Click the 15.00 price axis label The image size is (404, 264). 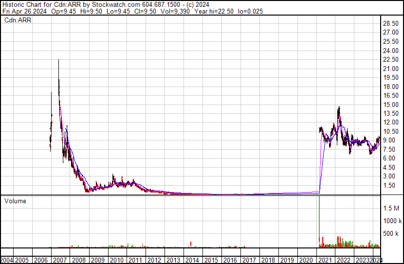(391, 105)
